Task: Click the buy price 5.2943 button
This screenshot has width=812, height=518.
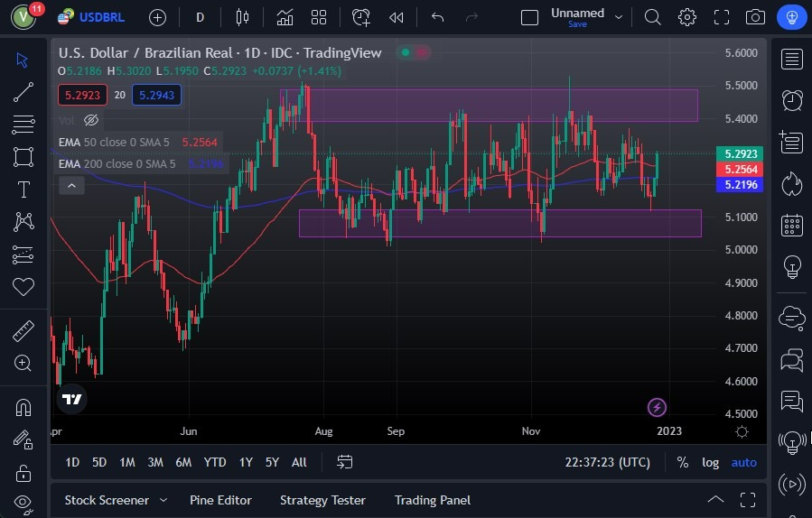Action: (157, 95)
